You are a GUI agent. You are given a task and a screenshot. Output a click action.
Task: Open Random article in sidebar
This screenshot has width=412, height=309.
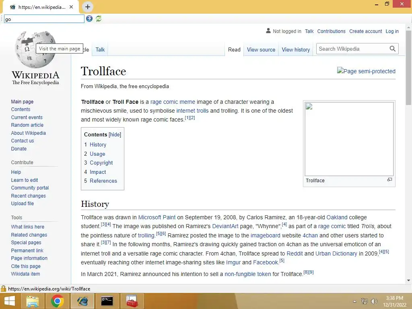coord(27,125)
